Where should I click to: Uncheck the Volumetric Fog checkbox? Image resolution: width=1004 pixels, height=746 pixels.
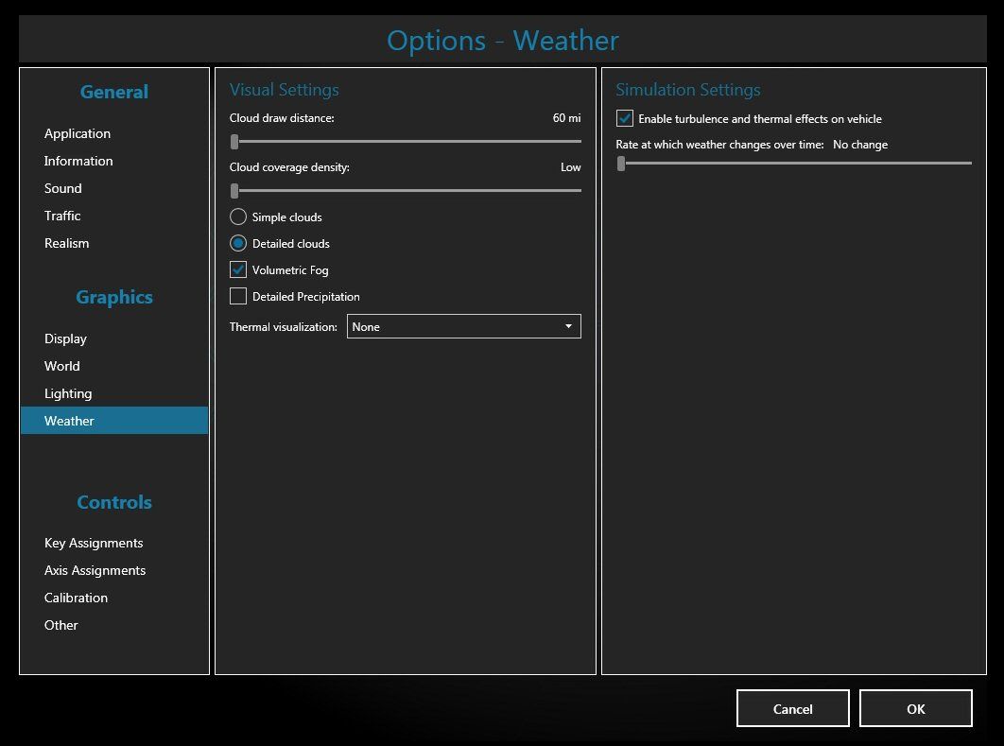tap(238, 269)
